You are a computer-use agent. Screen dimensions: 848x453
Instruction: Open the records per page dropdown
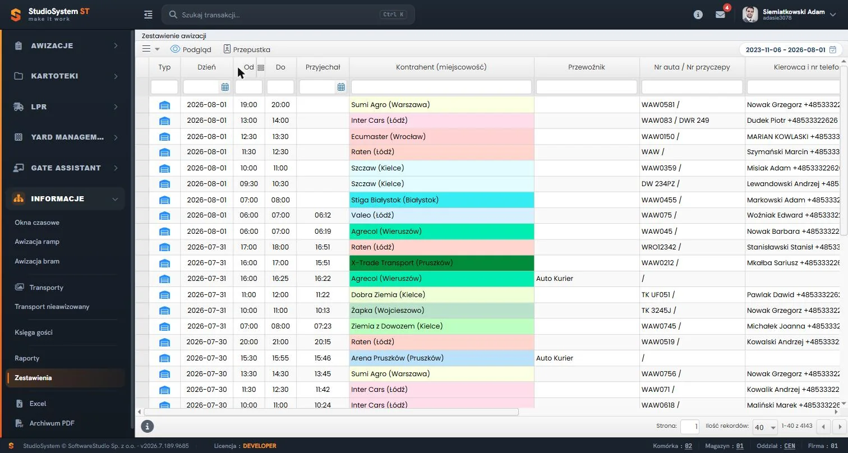tap(765, 427)
